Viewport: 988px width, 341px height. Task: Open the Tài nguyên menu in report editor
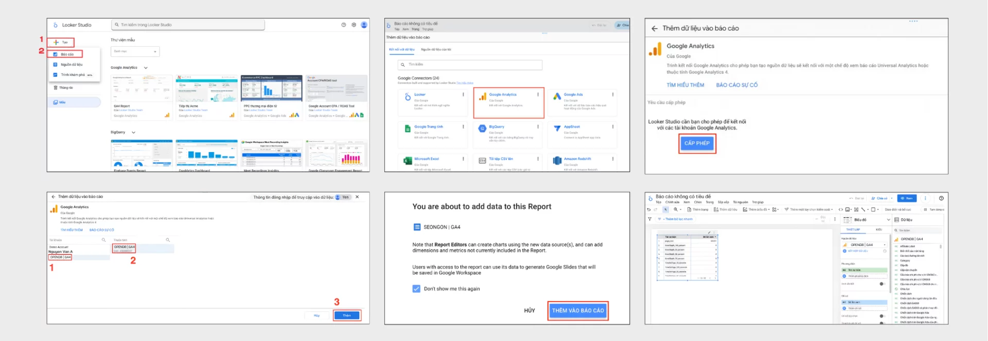(x=741, y=202)
